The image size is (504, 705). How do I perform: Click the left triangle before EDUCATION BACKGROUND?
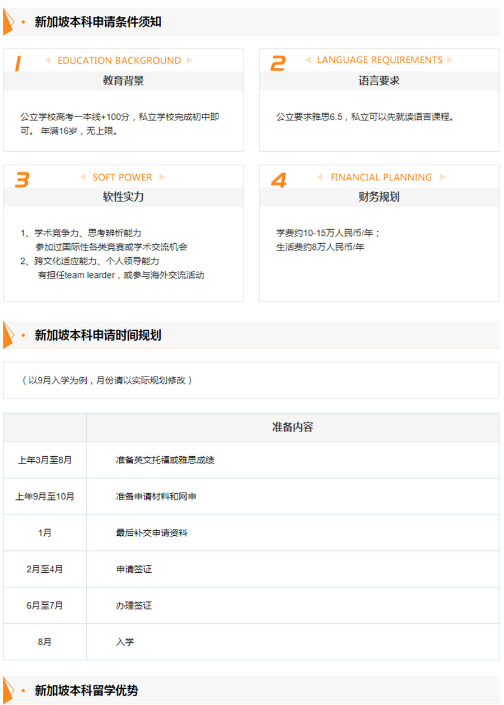(48, 61)
